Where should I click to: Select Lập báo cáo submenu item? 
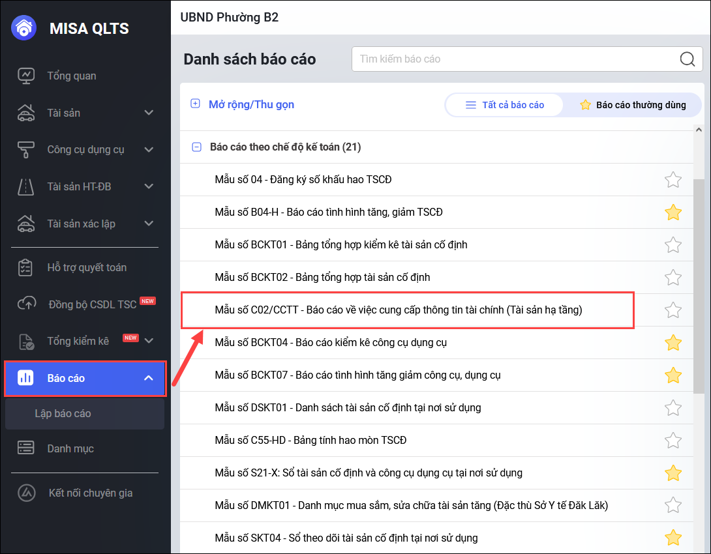(x=85, y=414)
